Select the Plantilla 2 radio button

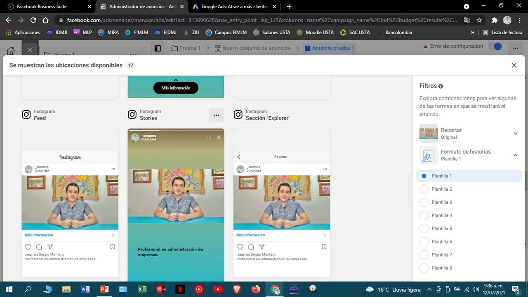[424, 189]
